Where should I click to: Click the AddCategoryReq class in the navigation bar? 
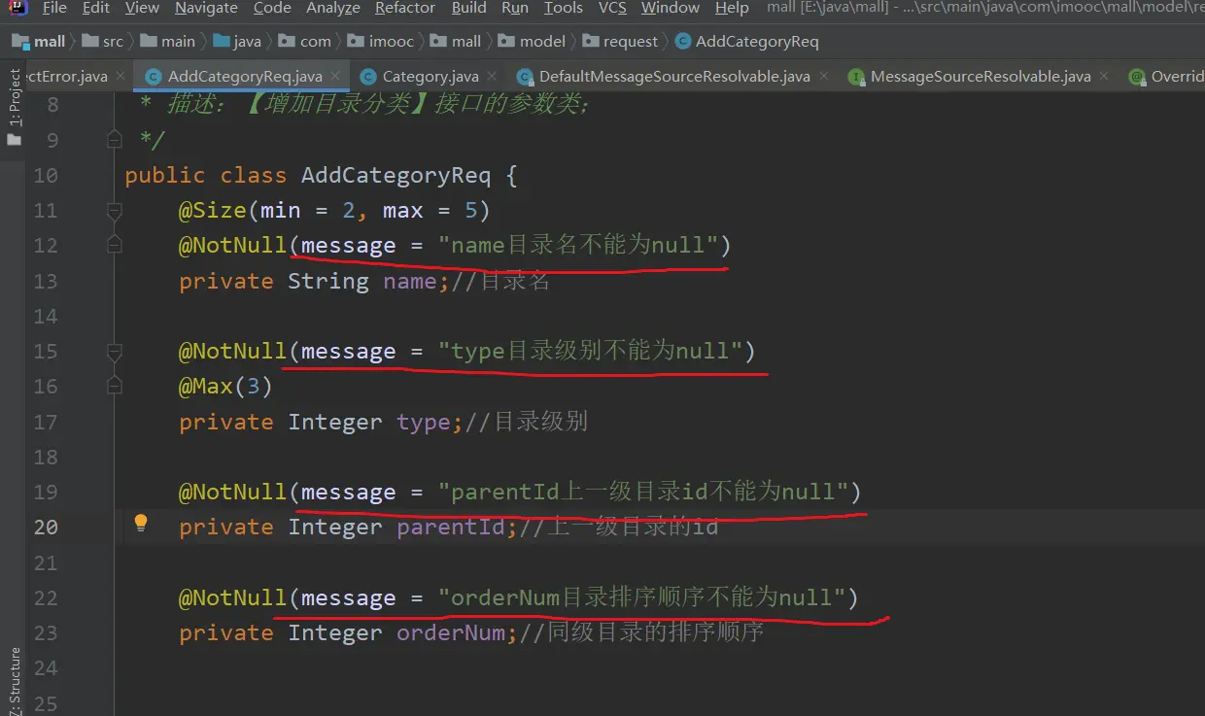pos(756,42)
